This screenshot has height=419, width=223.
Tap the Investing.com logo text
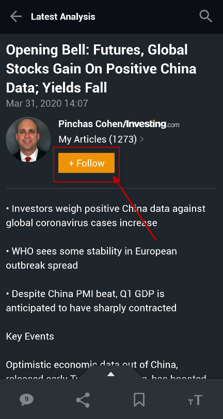pyautogui.click(x=152, y=124)
